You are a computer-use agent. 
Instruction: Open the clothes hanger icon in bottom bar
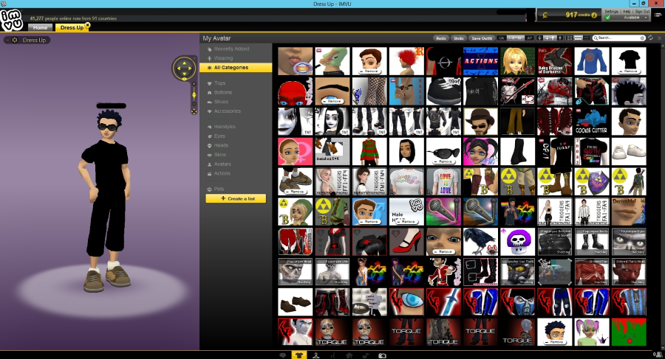click(x=316, y=355)
